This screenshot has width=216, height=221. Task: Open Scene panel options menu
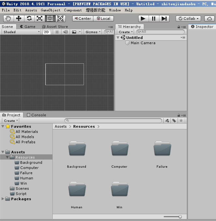point(111,27)
